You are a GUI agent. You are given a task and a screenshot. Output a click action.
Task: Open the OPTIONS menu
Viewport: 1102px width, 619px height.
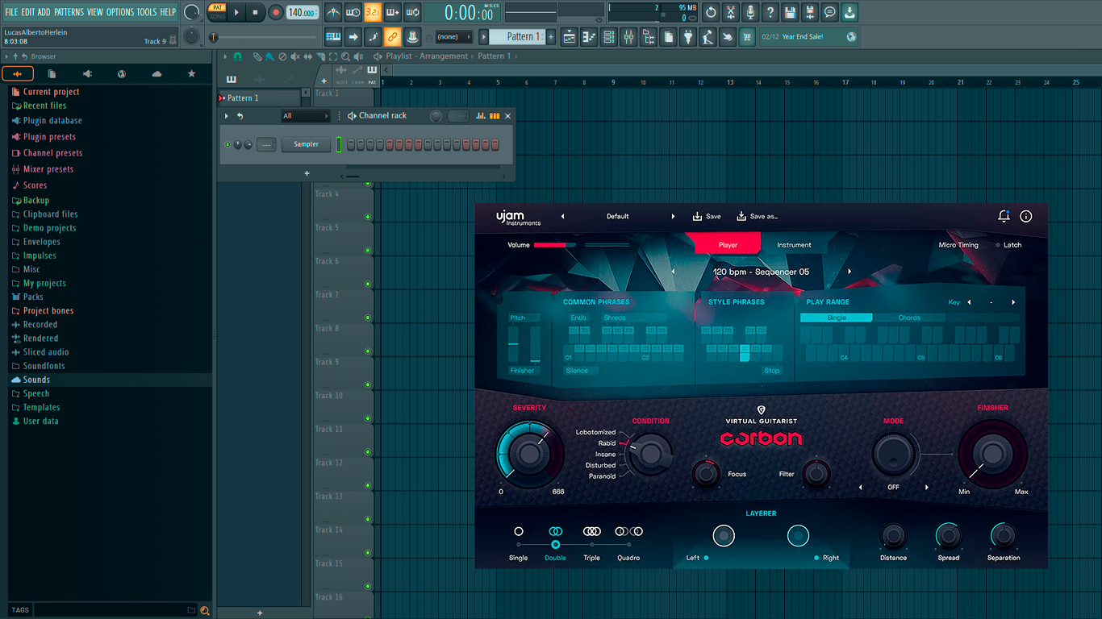[120, 12]
